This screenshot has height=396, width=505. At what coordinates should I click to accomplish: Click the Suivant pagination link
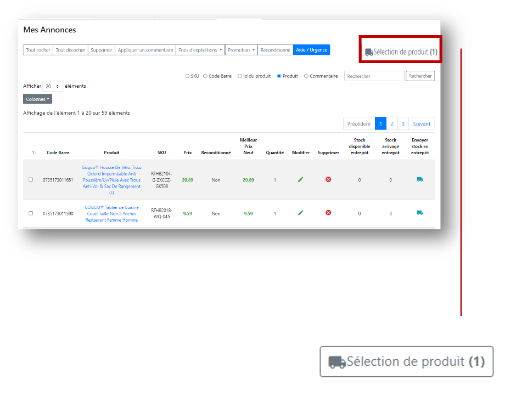click(422, 123)
